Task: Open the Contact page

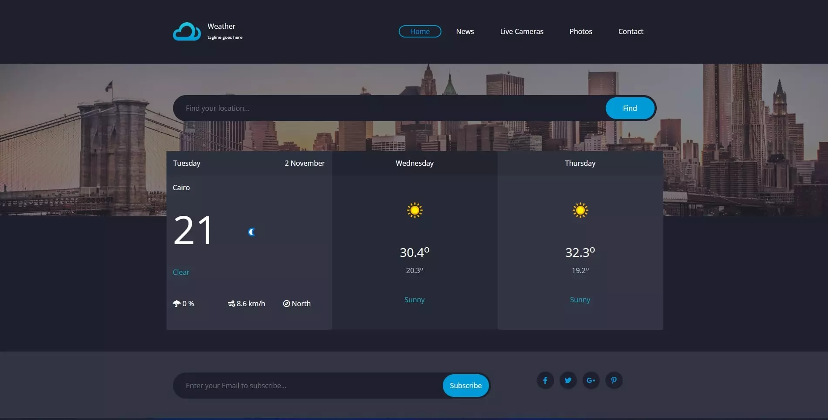Action: [631, 31]
